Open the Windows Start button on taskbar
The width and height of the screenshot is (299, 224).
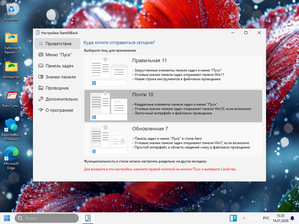click(7, 218)
